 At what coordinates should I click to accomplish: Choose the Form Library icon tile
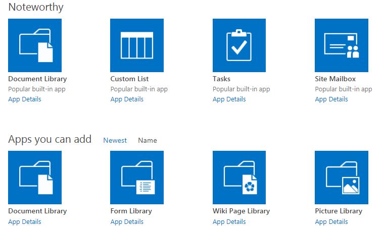pos(137,178)
